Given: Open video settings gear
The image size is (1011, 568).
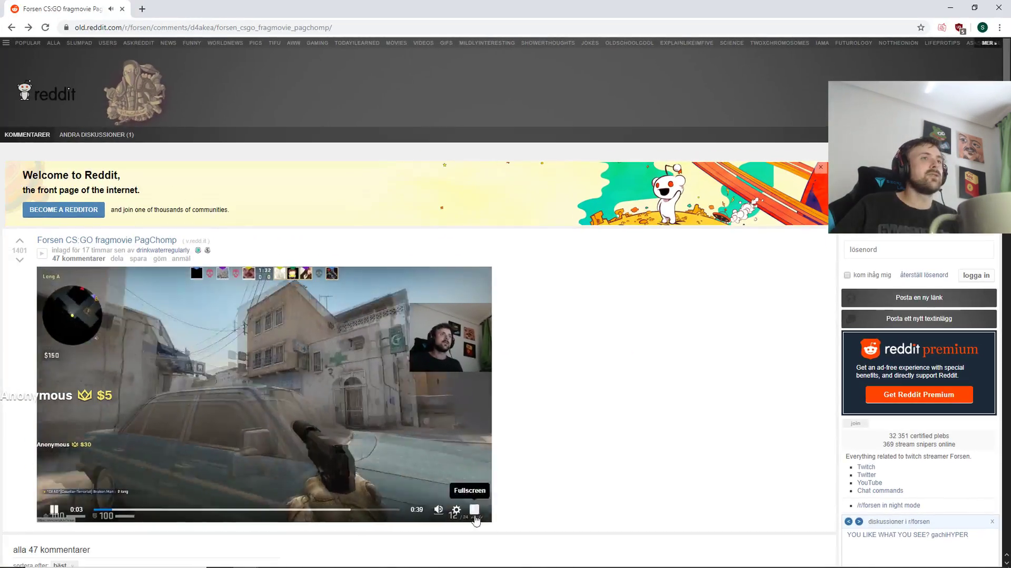Looking at the screenshot, I should [x=456, y=509].
